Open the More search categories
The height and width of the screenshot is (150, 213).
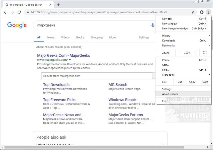pyautogui.click(x=112, y=37)
